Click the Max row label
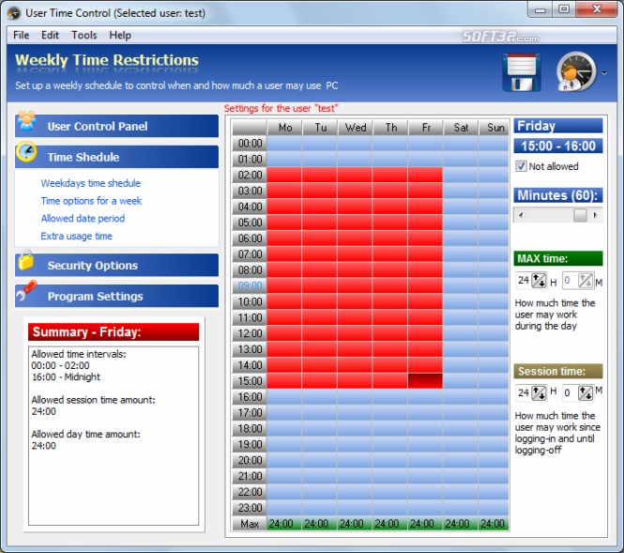Screen dimensions: 624x553 [x=250, y=524]
